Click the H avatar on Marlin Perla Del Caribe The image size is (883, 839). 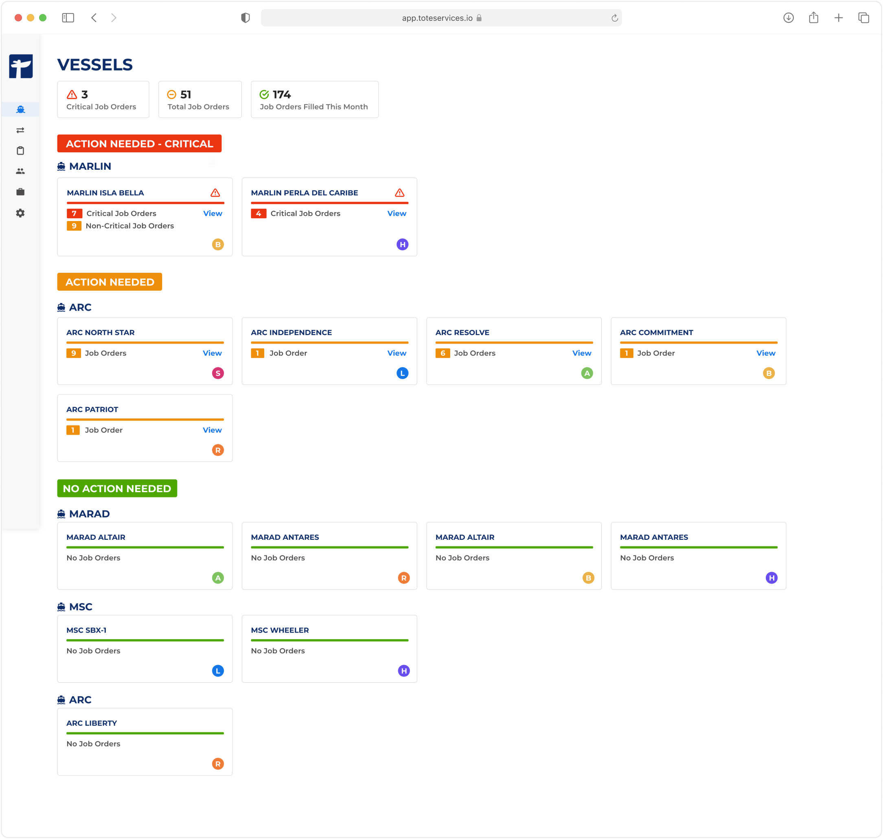[402, 244]
